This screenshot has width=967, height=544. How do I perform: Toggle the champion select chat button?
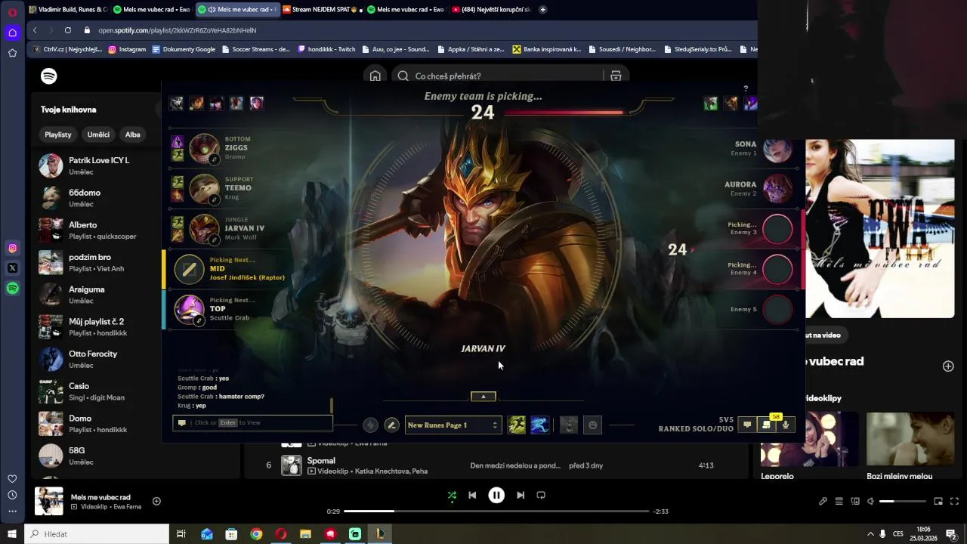(x=747, y=425)
